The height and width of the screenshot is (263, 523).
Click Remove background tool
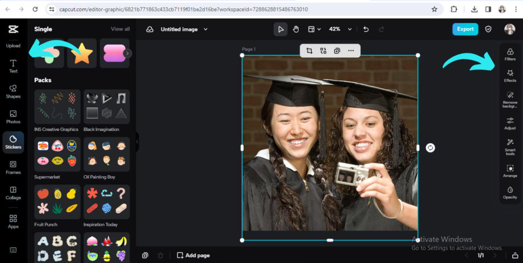click(x=510, y=100)
